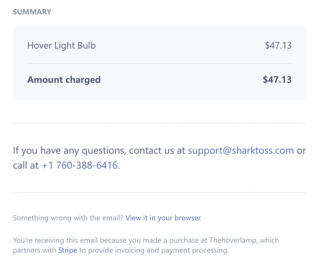The width and height of the screenshot is (314, 262).
Task: Open the View it in your browser link
Action: (163, 218)
